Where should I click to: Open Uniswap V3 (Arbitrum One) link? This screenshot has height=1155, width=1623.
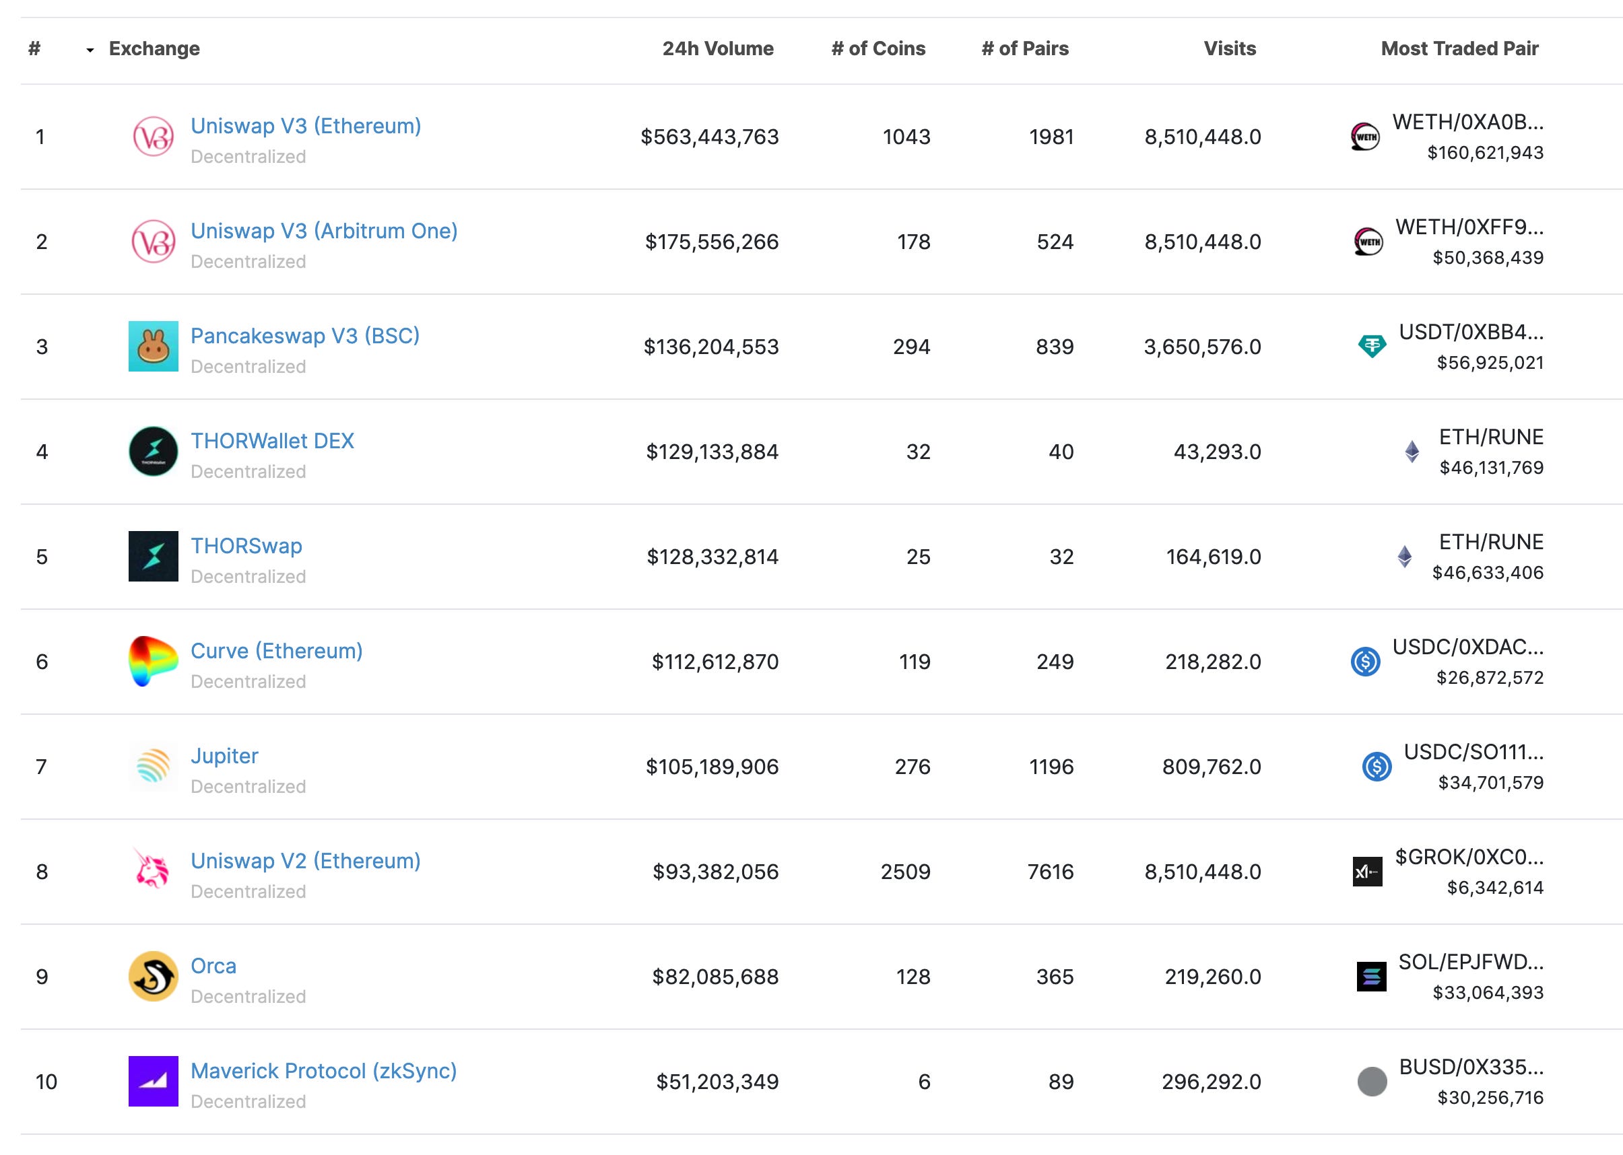click(x=324, y=230)
